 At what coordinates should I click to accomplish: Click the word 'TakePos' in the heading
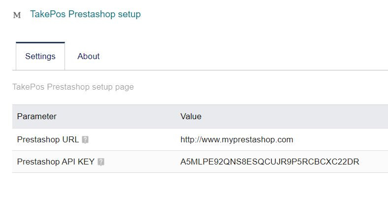coord(48,14)
